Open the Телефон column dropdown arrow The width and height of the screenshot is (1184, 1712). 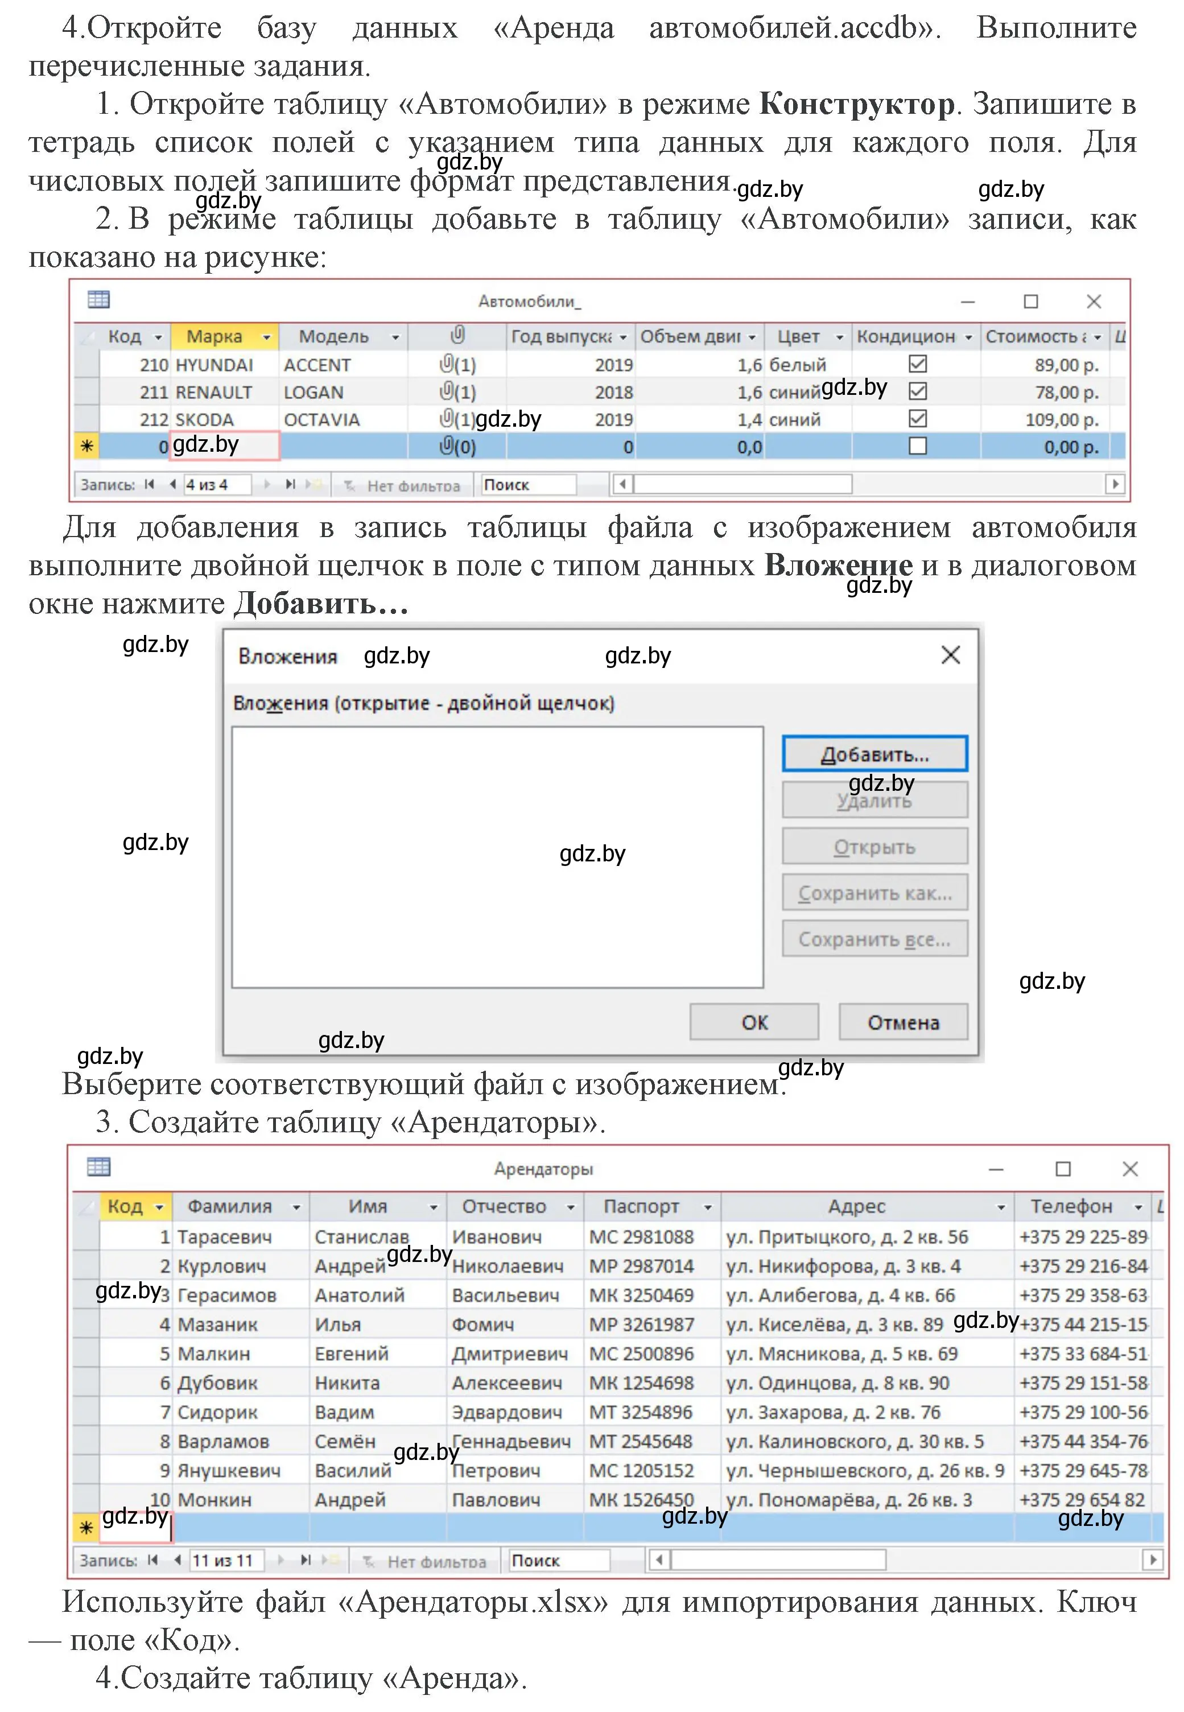(1138, 1207)
